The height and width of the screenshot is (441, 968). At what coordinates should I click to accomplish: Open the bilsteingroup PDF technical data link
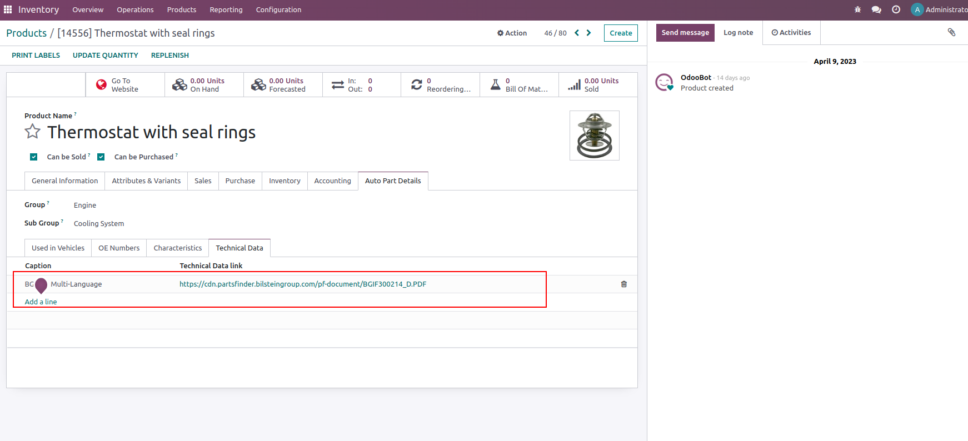pos(302,284)
